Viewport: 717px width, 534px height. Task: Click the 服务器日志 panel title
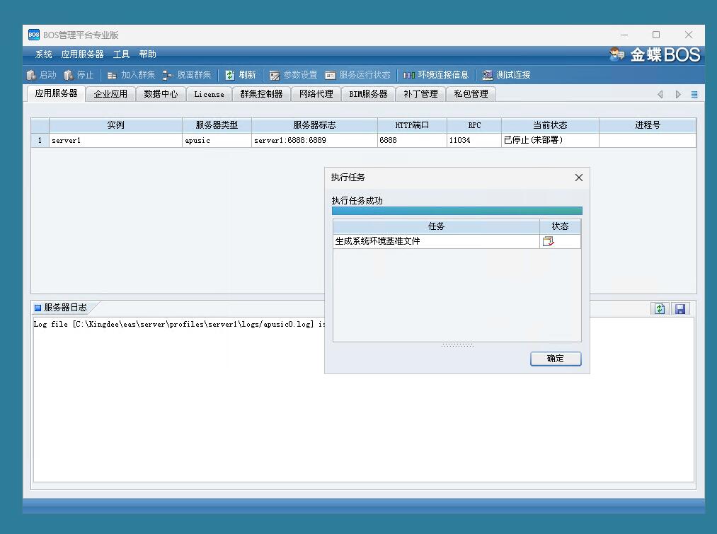click(x=65, y=308)
